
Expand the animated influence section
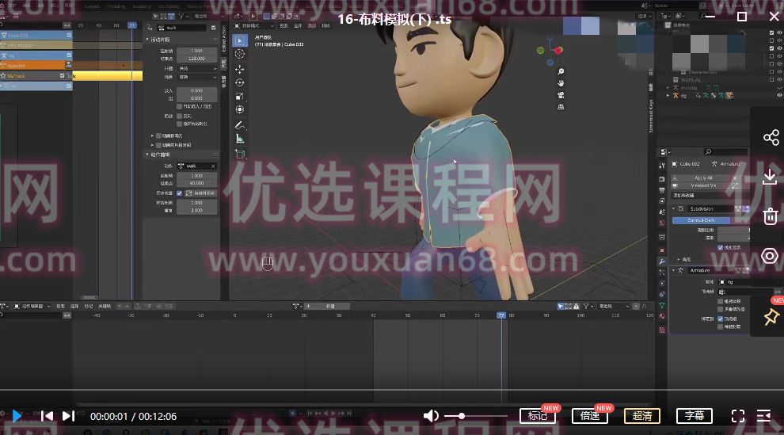coord(153,135)
